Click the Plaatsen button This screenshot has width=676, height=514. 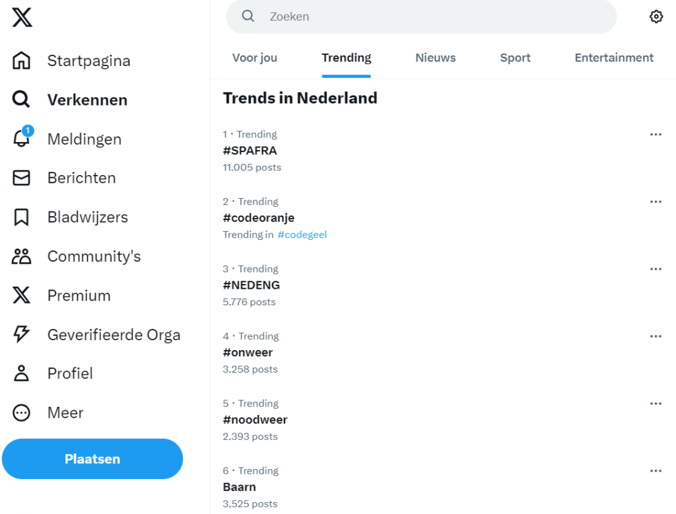tap(92, 459)
